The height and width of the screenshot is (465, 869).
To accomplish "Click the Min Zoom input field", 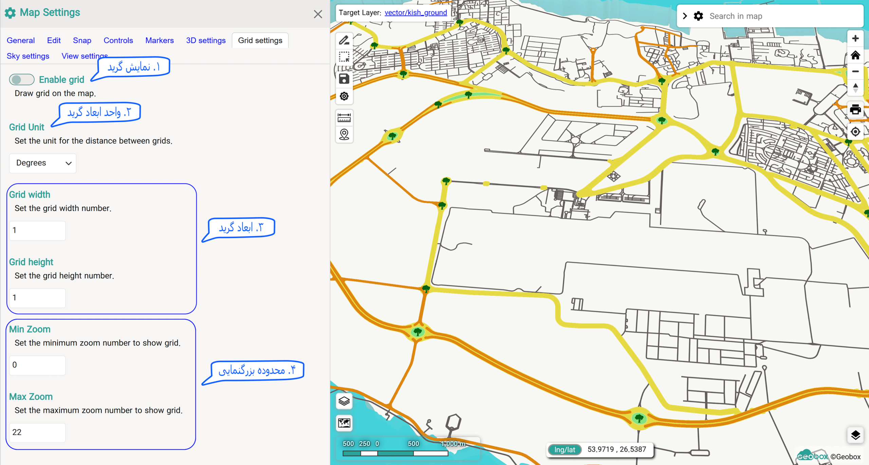I will click(37, 365).
